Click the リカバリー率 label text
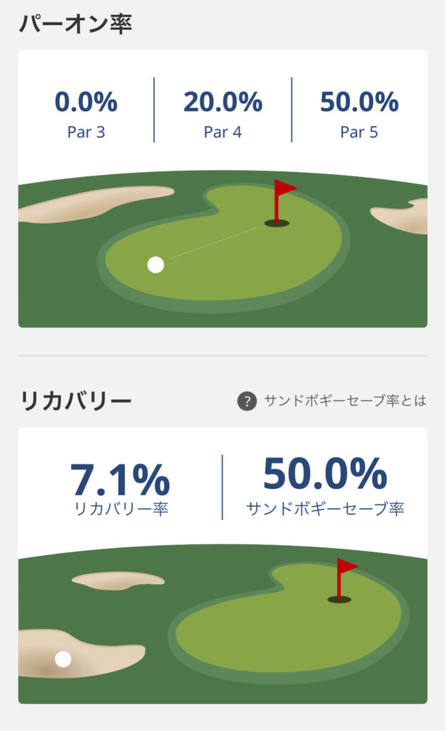The height and width of the screenshot is (731, 445). coord(120,509)
